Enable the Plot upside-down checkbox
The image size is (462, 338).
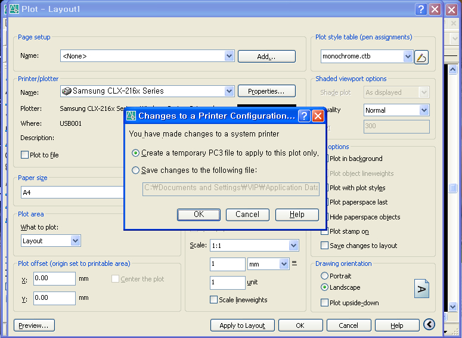click(324, 303)
